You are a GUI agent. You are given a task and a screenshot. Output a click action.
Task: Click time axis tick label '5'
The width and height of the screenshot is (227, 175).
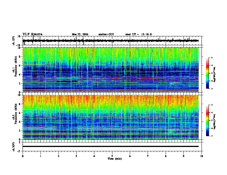(112, 156)
